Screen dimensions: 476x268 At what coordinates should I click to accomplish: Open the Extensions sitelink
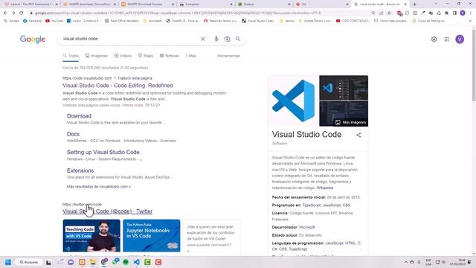pos(80,170)
